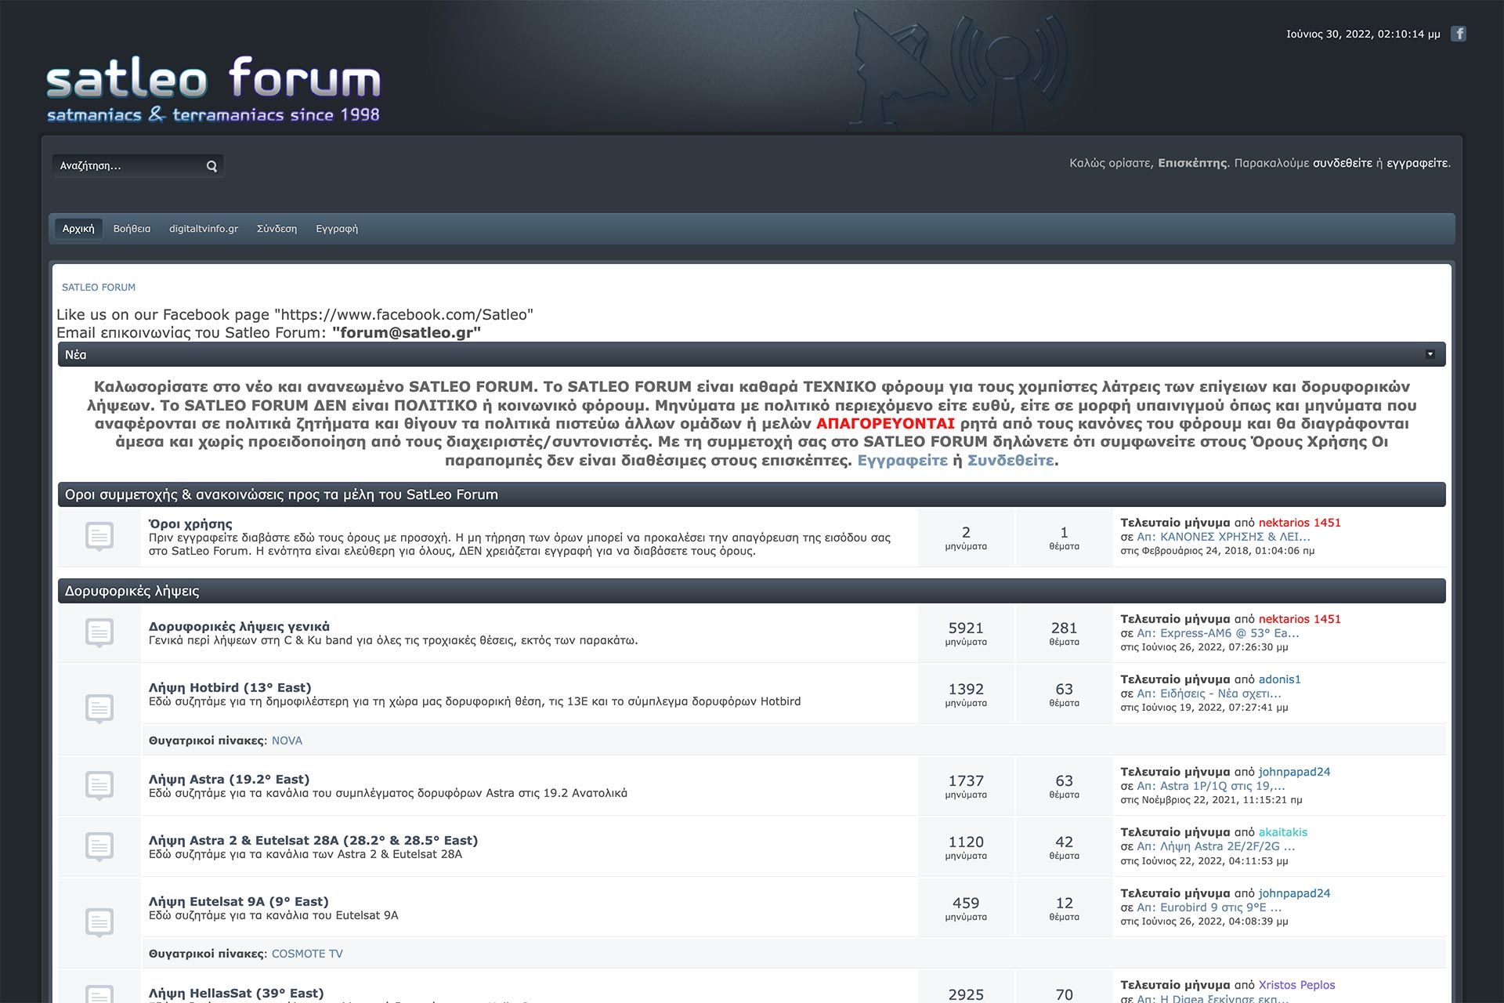Open the Σύνδεση menu item
The height and width of the screenshot is (1003, 1504).
coord(277,229)
